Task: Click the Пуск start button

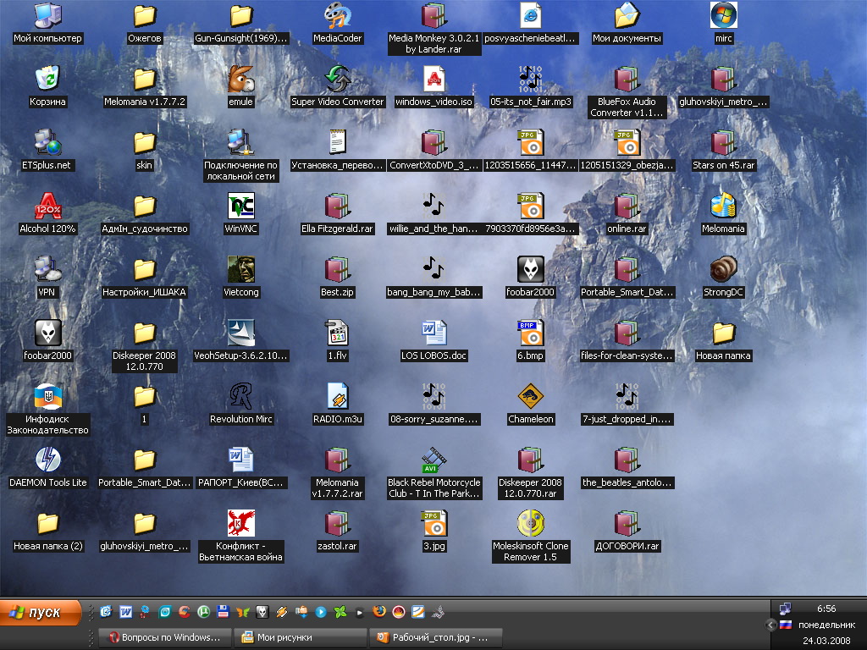Action: [x=41, y=612]
